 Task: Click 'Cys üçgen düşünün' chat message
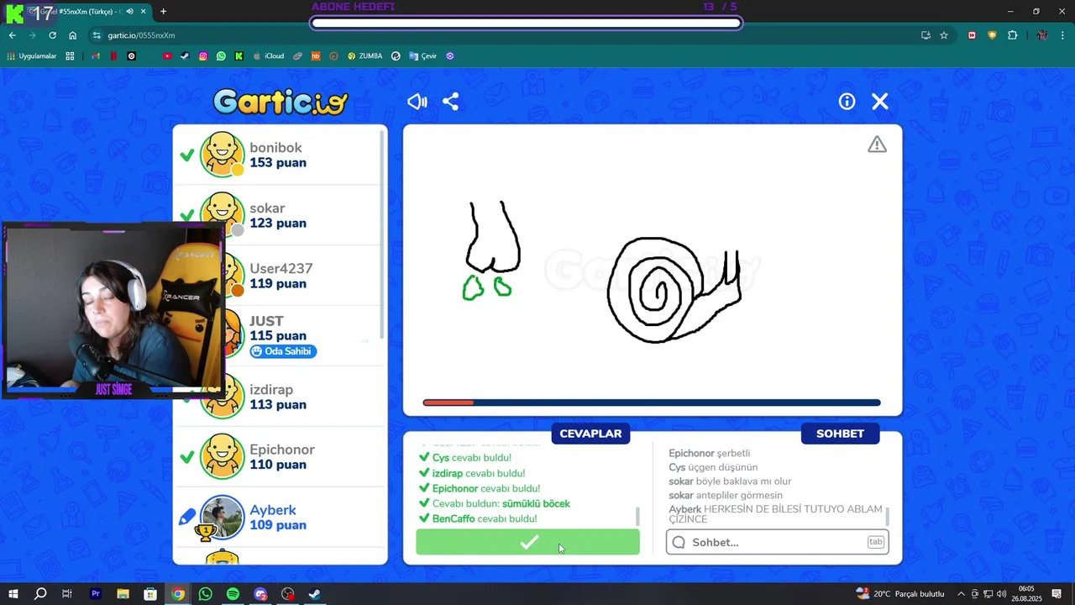tap(713, 467)
